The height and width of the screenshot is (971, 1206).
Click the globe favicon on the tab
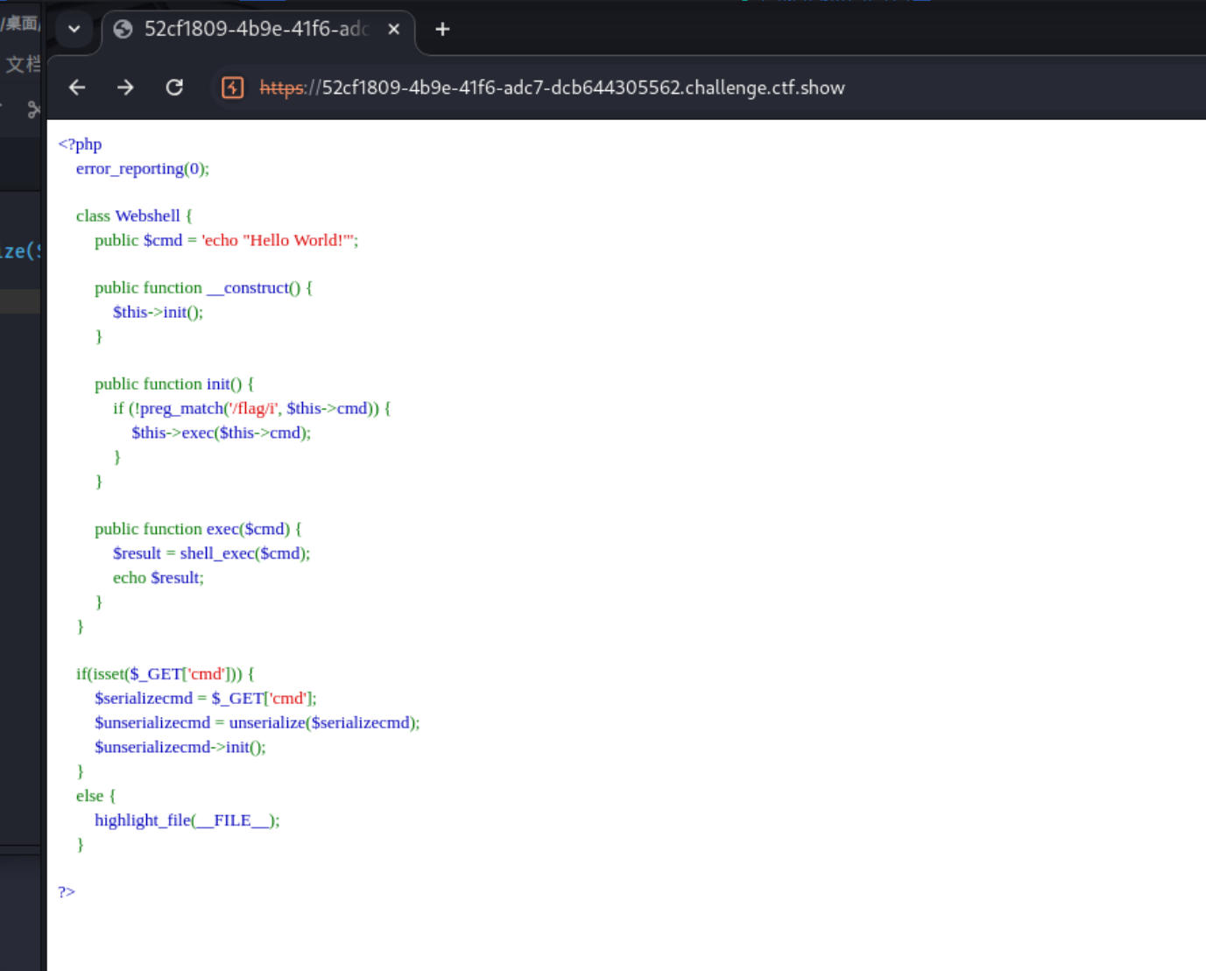click(123, 30)
